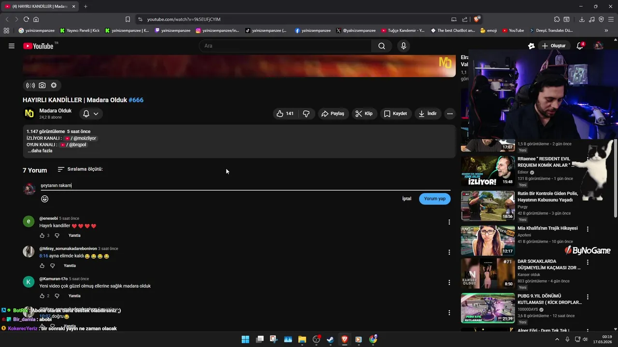The height and width of the screenshot is (347, 618).
Task: Submit comment with Yorum yap
Action: pyautogui.click(x=435, y=199)
